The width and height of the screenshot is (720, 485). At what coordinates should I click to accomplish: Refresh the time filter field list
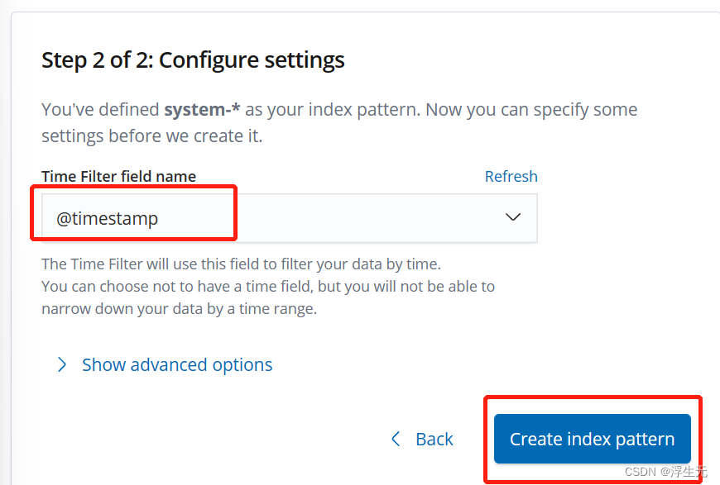[x=511, y=176]
